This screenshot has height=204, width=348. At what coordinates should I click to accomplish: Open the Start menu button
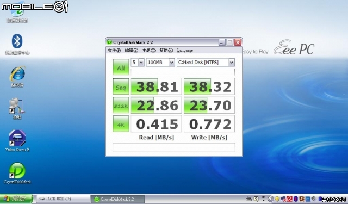(16, 199)
